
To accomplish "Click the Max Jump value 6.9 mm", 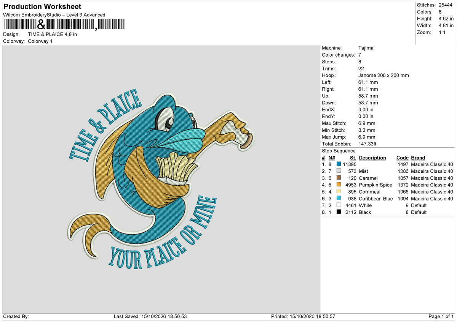I will click(367, 137).
